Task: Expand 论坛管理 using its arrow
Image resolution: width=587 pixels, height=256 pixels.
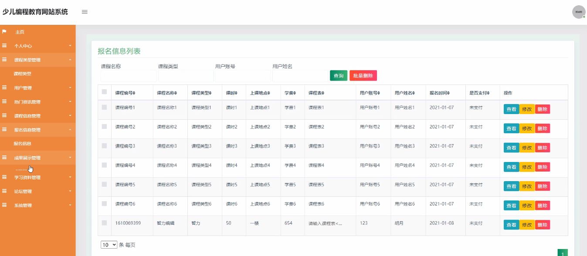Action: point(70,191)
